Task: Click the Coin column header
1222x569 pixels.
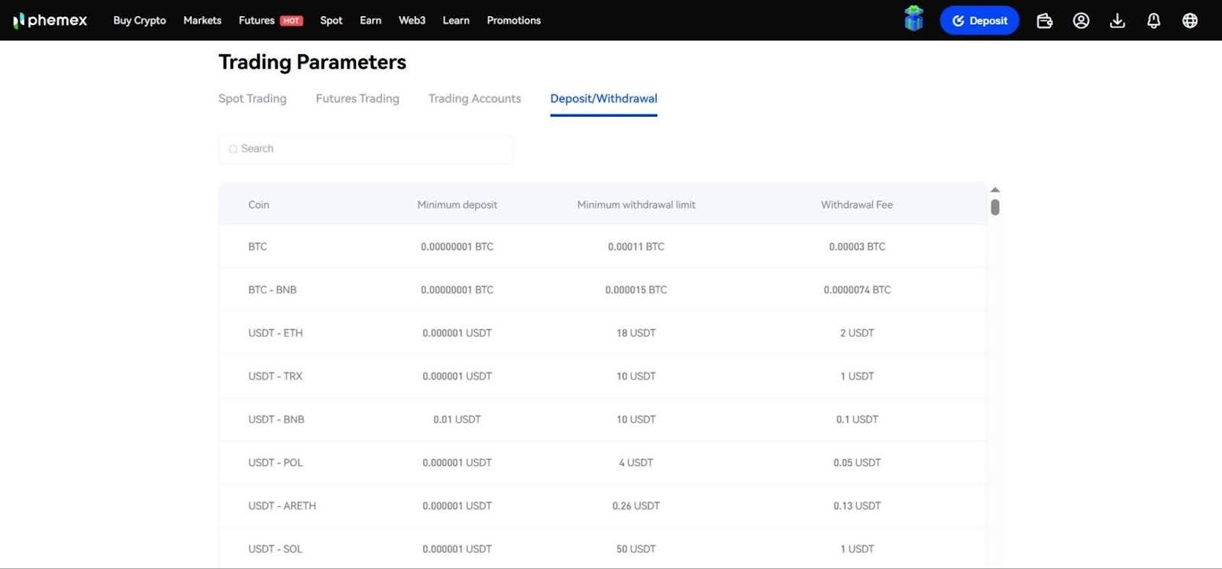Action: [258, 205]
